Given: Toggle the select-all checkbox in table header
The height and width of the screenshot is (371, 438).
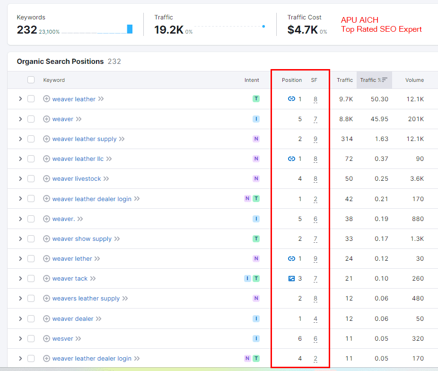Looking at the screenshot, I should pyautogui.click(x=31, y=80).
